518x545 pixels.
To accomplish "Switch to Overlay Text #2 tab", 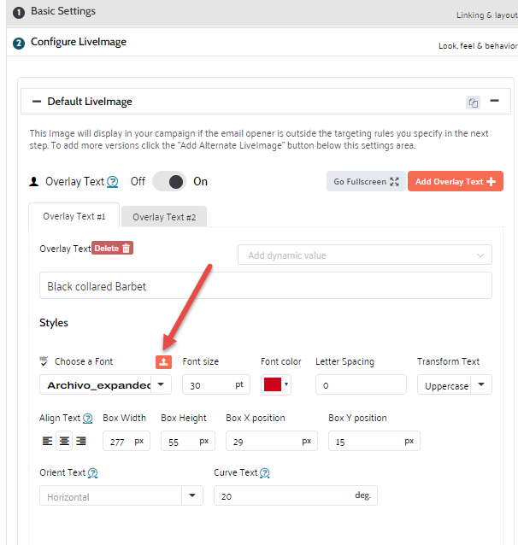I will tap(164, 217).
